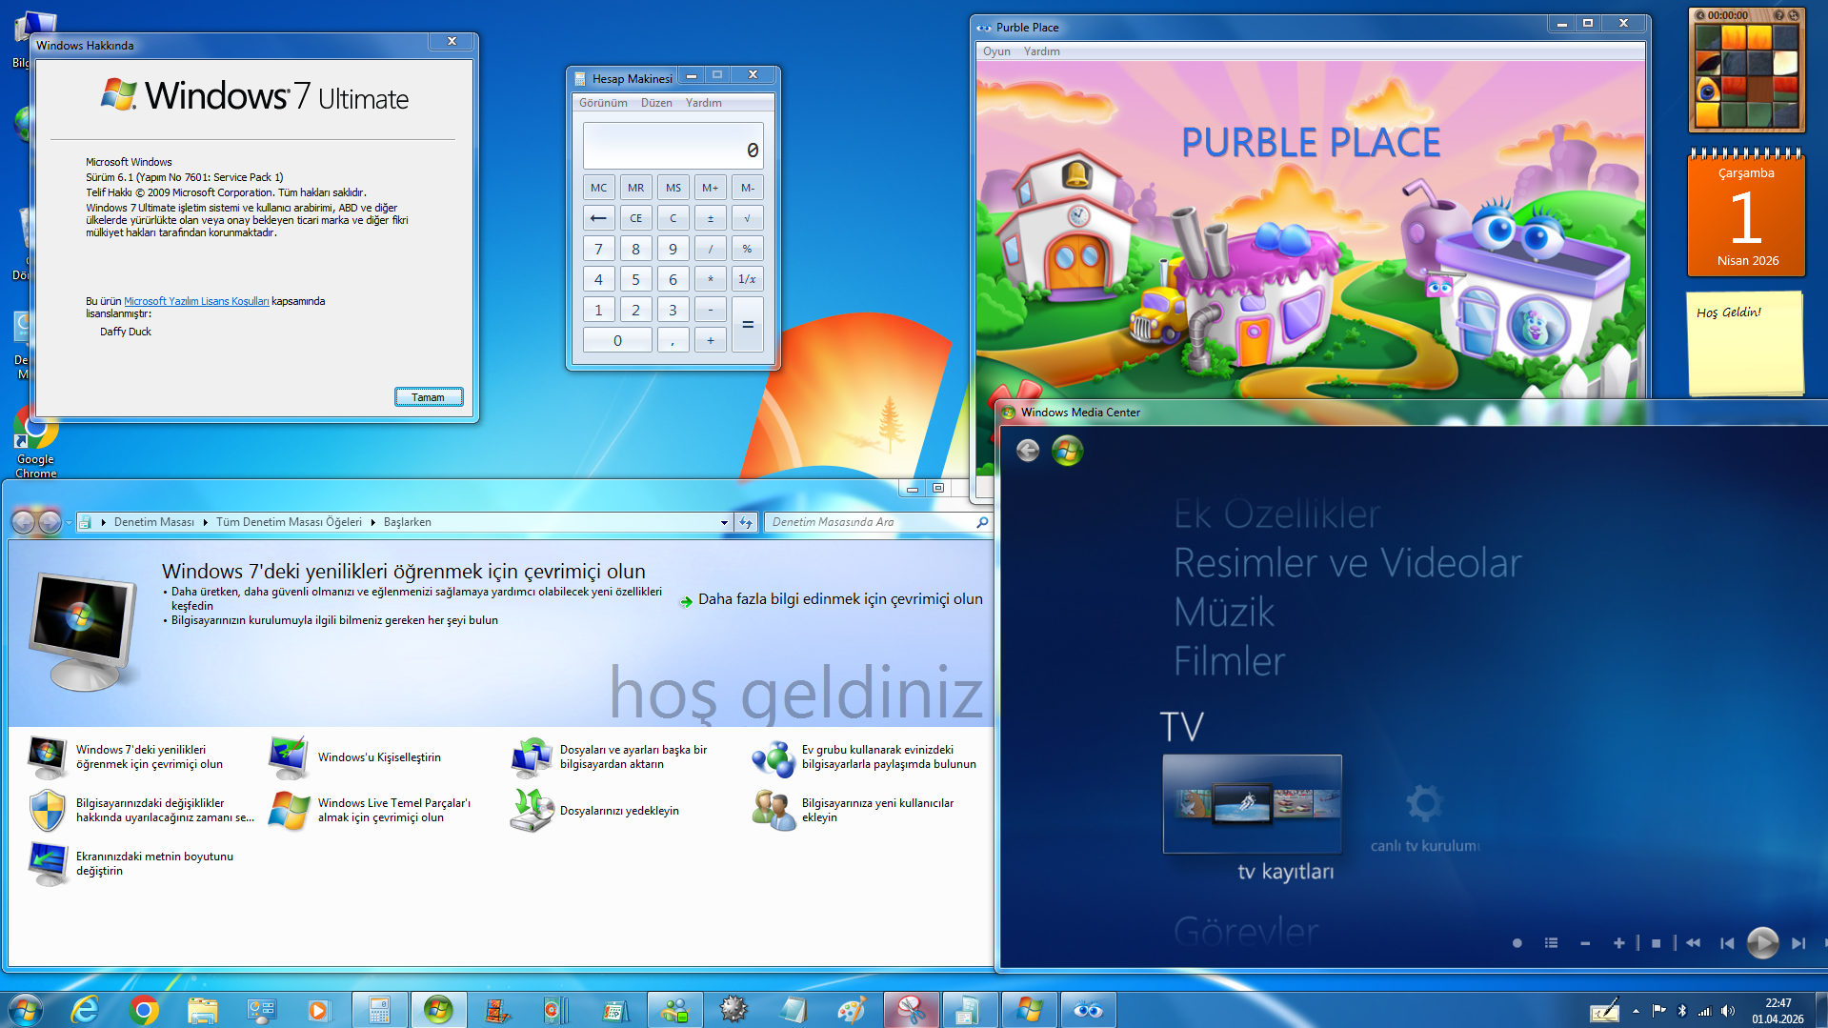Image resolution: width=1828 pixels, height=1028 pixels.
Task: Click the canlı tv kurulumu gear icon
Action: 1424,803
